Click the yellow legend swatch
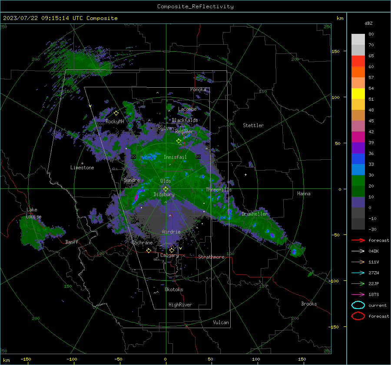391x365 pixels. click(358, 93)
